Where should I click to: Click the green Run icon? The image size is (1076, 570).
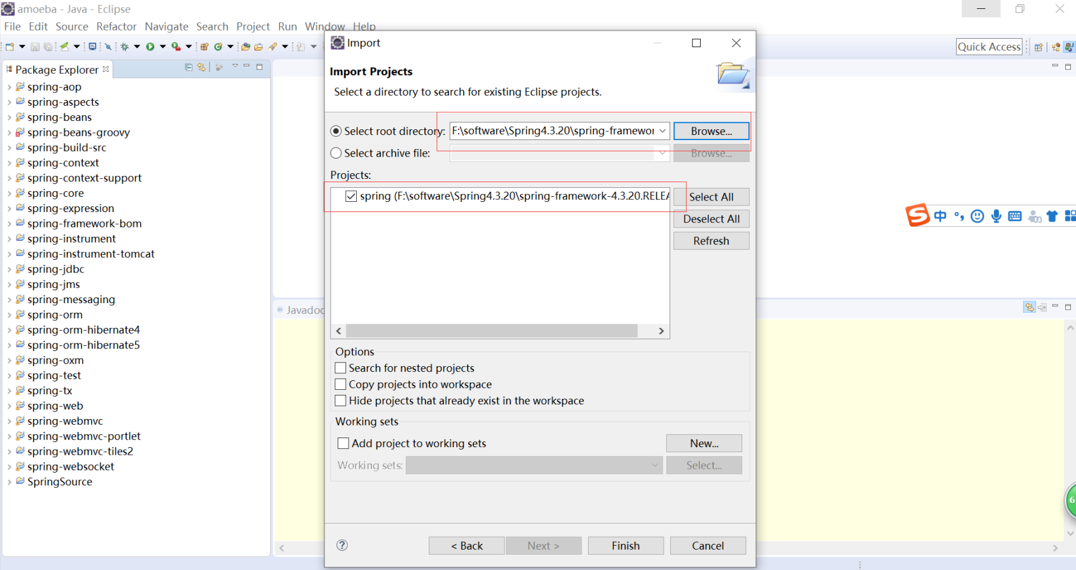150,46
